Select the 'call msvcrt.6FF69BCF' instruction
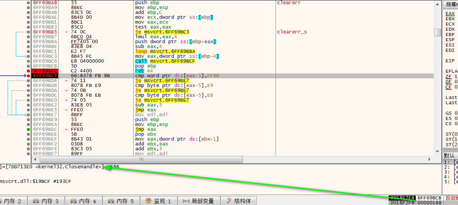This screenshot has width=458, height=205. [165, 61]
